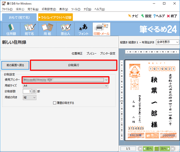Screen dimensions: 180x152
Task: Increase 印刷部数 copies with up arrow
Action: [34, 90]
